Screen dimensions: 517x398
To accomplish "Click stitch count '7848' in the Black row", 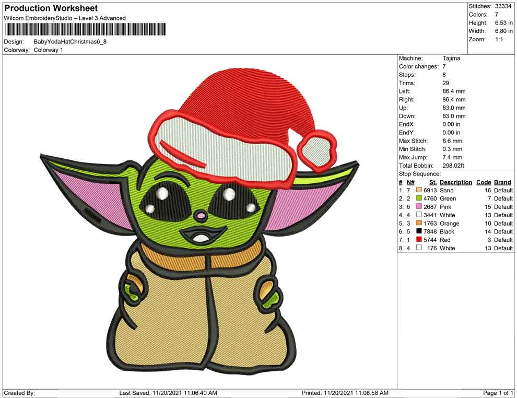I will point(430,231).
